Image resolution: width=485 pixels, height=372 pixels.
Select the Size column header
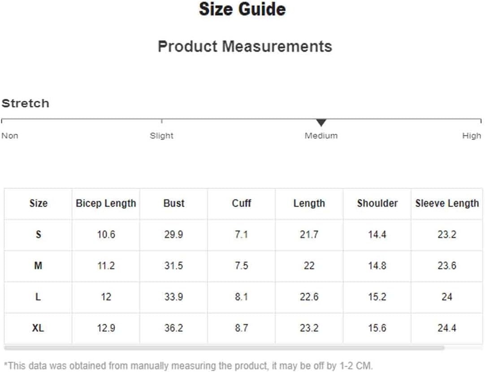point(39,203)
